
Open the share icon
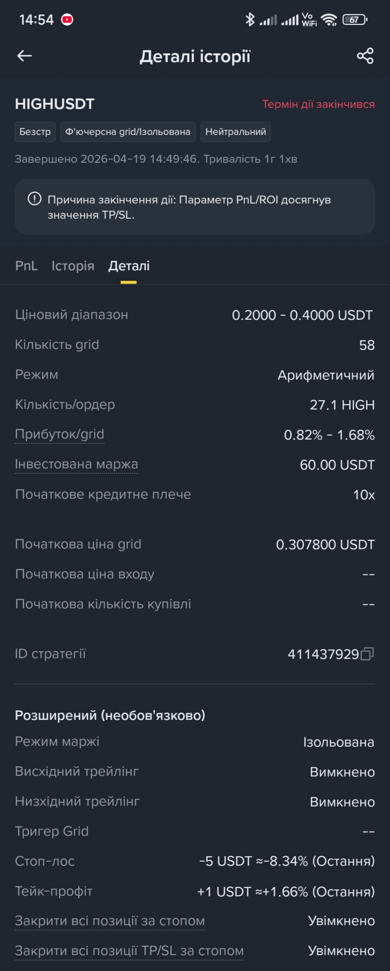(x=365, y=56)
